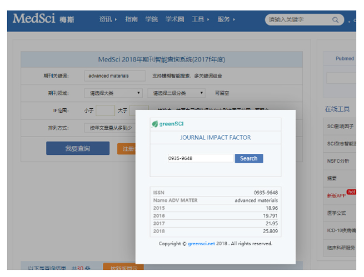Click the 期刊关键词 input with advanced materials

(115, 76)
